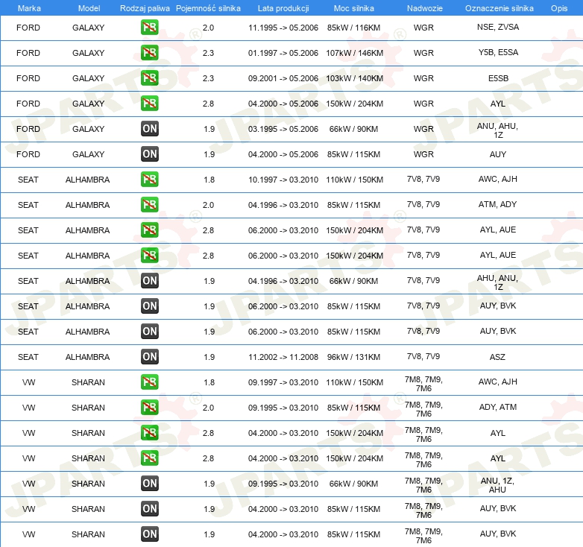Select the Opis column header
This screenshot has height=547, width=583.
[x=559, y=8]
